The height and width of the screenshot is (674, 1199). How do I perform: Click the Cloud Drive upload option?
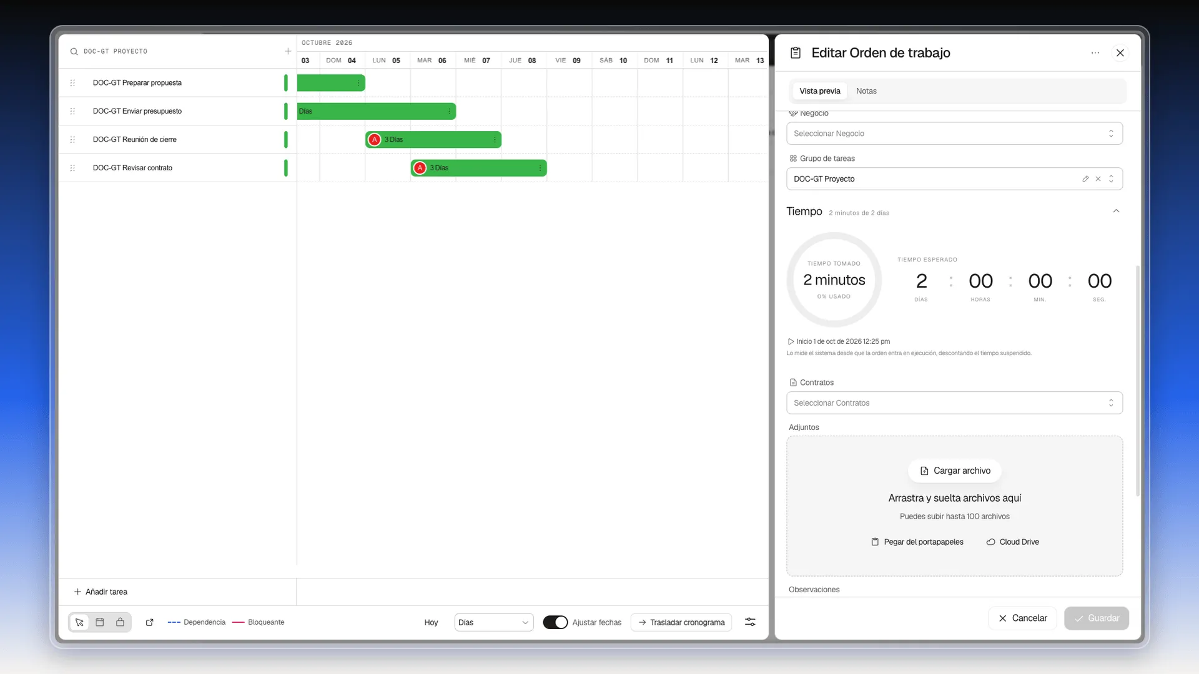coord(1012,542)
